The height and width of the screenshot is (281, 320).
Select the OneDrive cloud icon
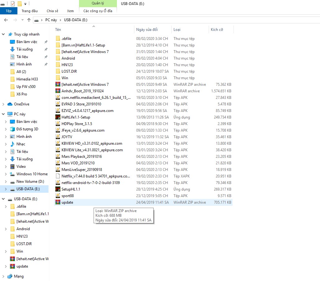pyautogui.click(x=10, y=104)
